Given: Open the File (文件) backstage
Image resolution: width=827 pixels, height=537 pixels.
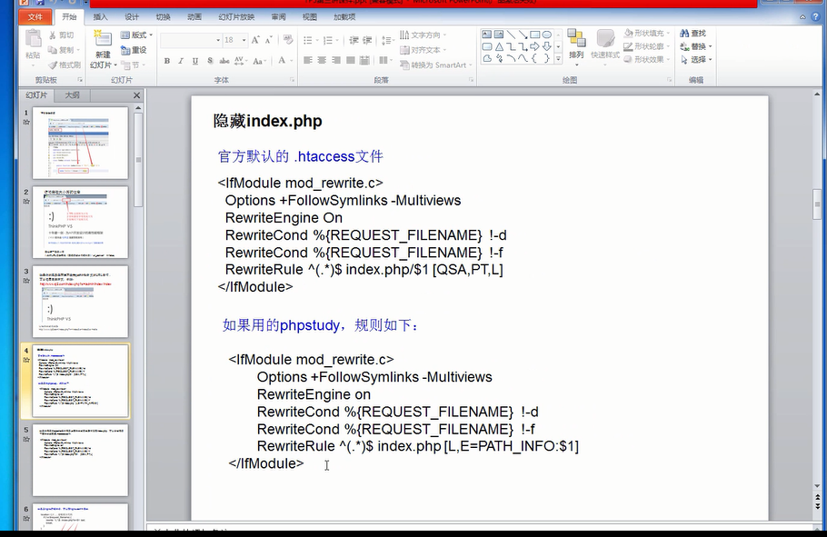Looking at the screenshot, I should (36, 15).
